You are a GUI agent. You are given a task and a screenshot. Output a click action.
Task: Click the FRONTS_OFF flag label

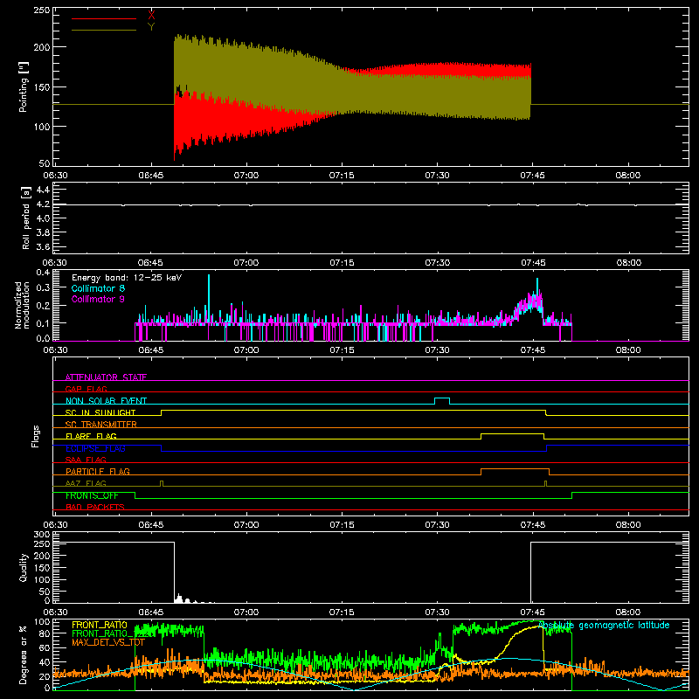pyautogui.click(x=92, y=495)
